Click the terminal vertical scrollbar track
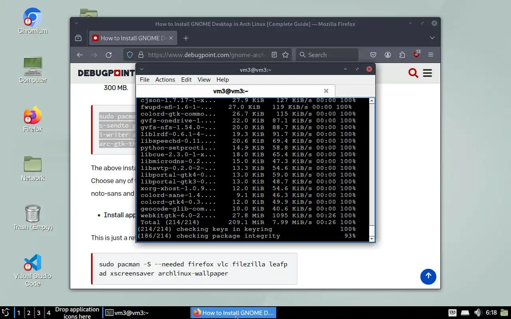This screenshot has height=319, width=511. [x=372, y=170]
